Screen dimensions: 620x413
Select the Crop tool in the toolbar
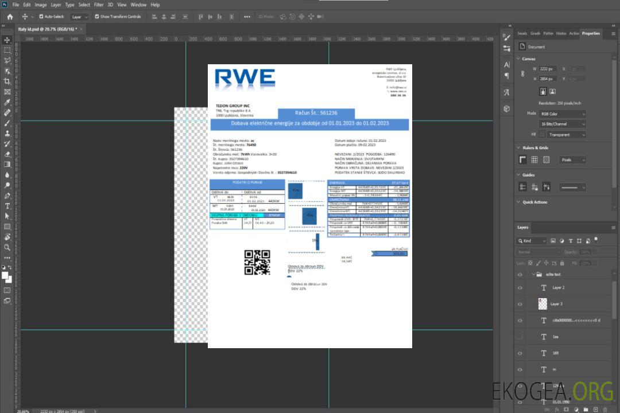(7, 81)
